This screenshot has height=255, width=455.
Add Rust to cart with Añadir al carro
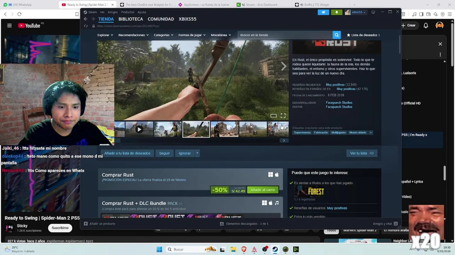[x=262, y=190]
